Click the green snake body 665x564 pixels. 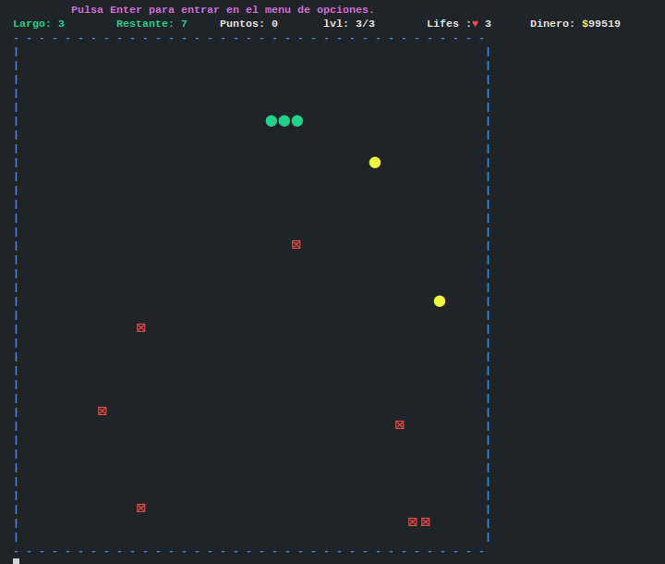(284, 121)
